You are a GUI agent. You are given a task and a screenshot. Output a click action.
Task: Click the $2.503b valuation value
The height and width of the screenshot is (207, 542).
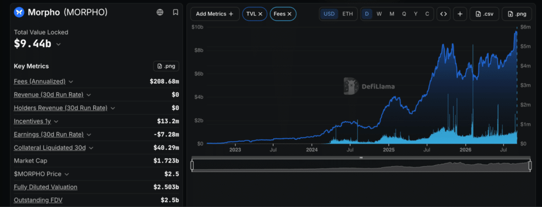pos(166,187)
